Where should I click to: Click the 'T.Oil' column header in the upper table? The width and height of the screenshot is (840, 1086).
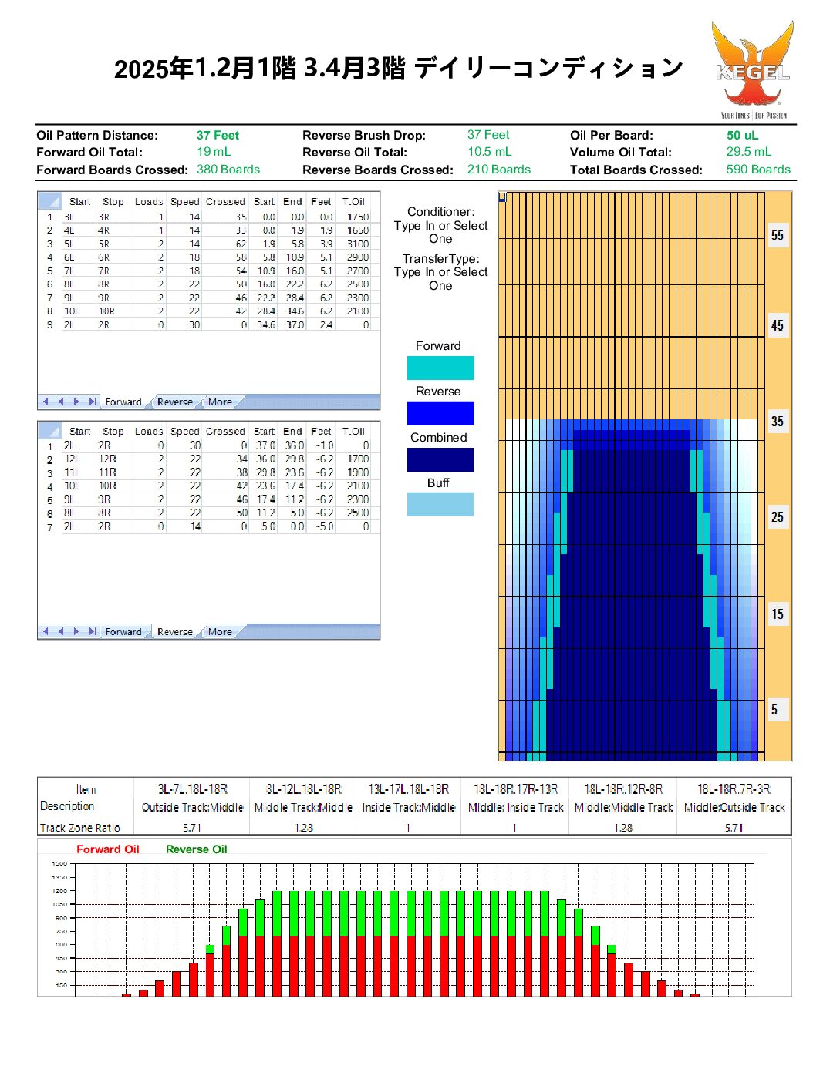click(x=354, y=201)
